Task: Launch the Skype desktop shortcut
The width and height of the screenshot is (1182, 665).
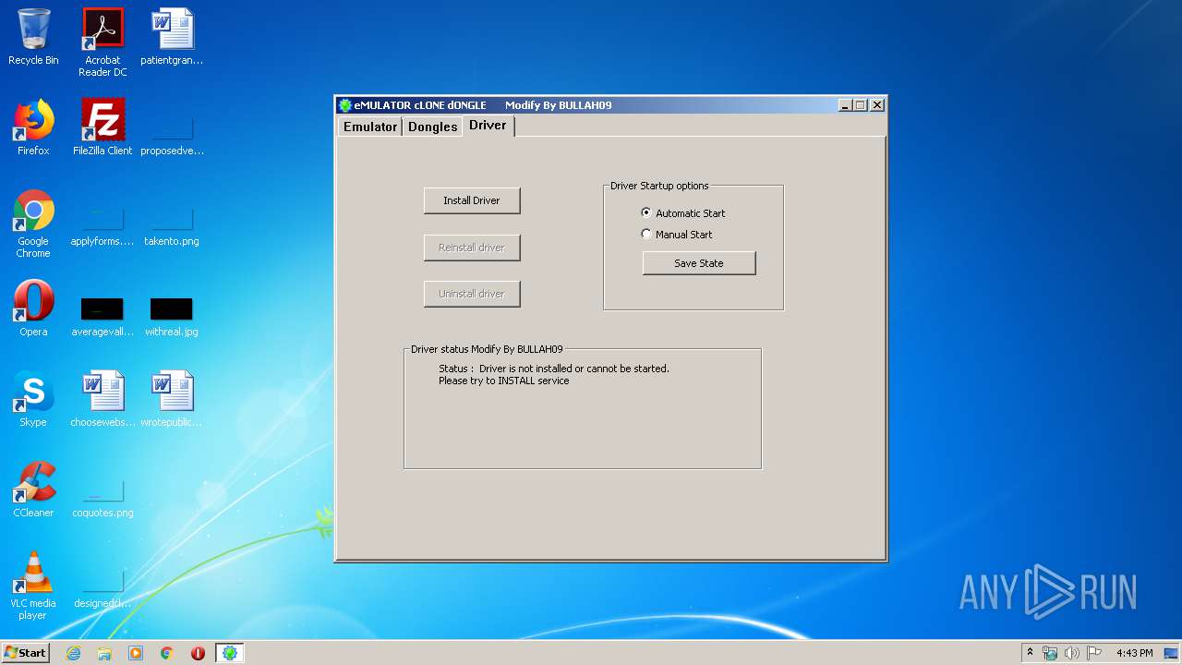Action: tap(33, 399)
